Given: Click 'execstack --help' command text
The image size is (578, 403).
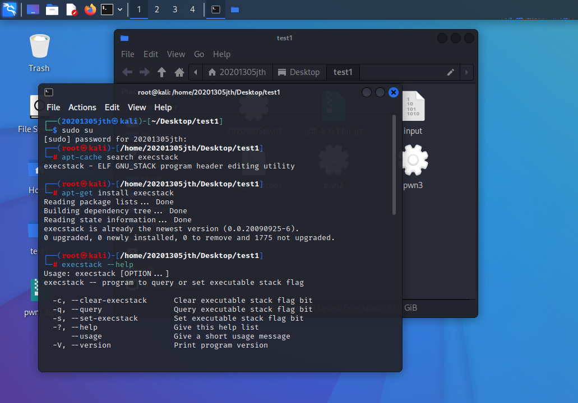Looking at the screenshot, I should (x=98, y=265).
